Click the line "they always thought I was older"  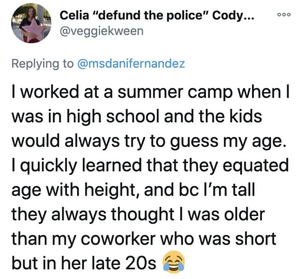coord(138,214)
